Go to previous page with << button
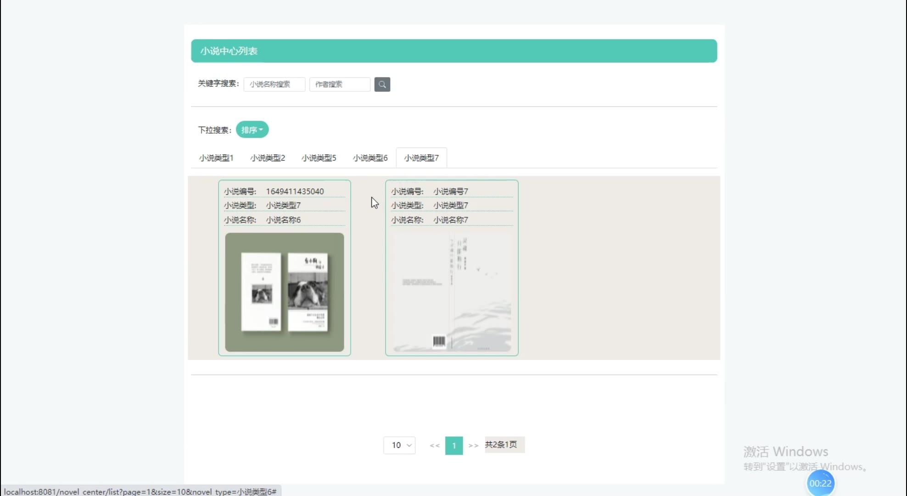This screenshot has height=496, width=907. [434, 445]
